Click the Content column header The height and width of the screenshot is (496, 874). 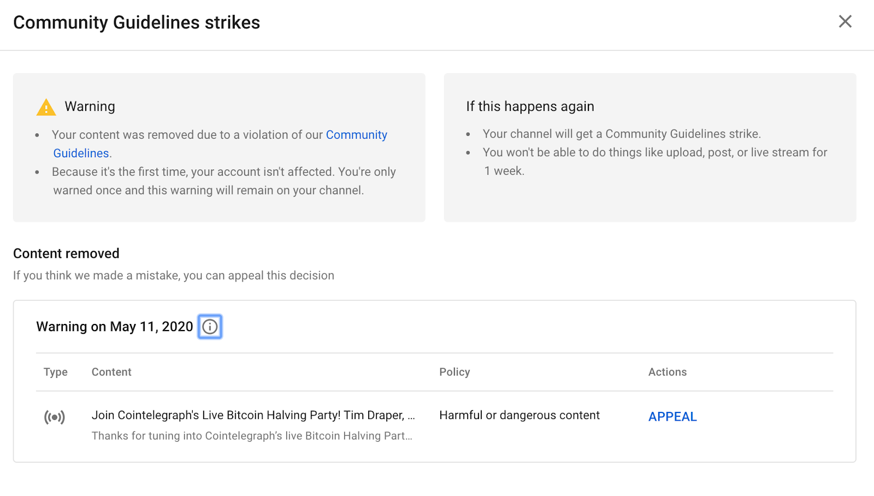[111, 372]
